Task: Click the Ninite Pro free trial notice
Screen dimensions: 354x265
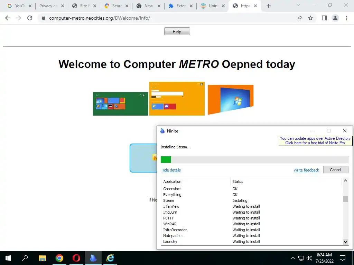Action: [x=315, y=141]
